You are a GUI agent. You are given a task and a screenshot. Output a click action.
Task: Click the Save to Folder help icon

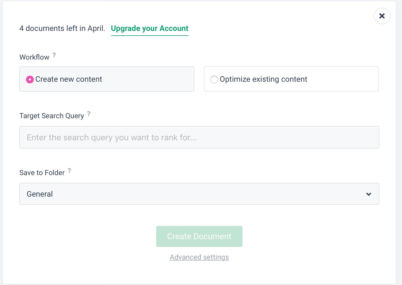pos(69,170)
